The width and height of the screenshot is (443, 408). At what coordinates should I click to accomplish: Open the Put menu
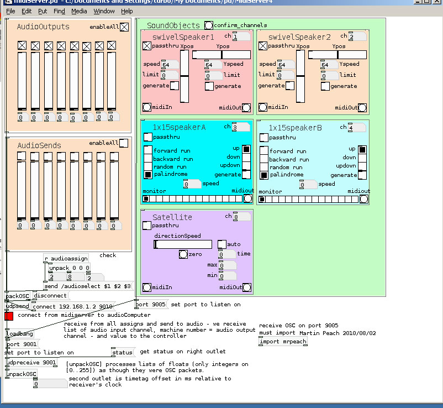43,11
